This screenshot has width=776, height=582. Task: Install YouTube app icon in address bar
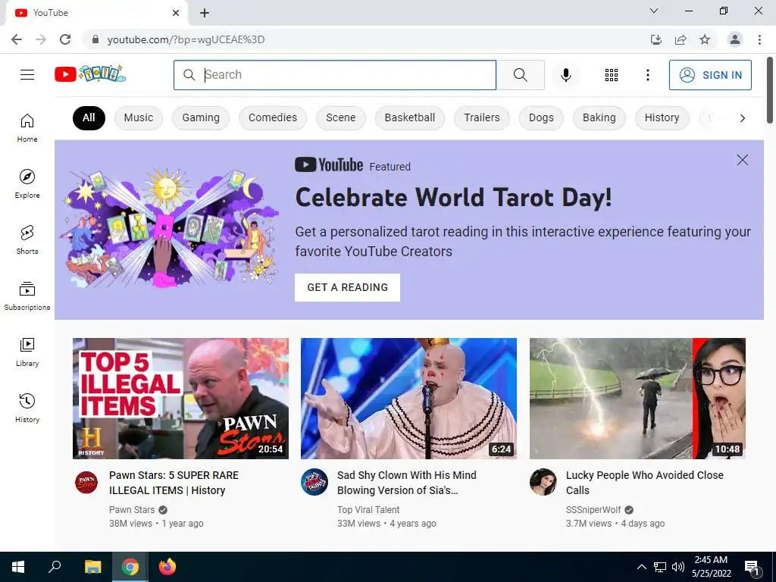click(656, 39)
